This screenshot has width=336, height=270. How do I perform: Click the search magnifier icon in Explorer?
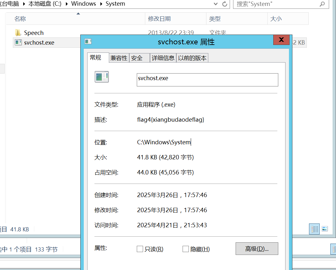322,4
